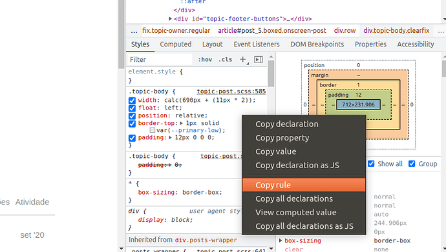Open the Event Listeners tab
The image size is (446, 252).
coord(257,44)
